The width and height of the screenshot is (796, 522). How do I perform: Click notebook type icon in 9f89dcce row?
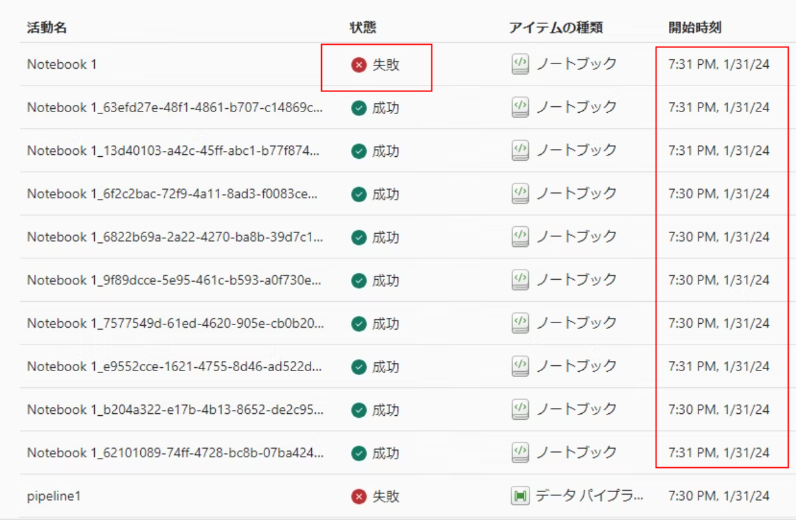coord(520,280)
